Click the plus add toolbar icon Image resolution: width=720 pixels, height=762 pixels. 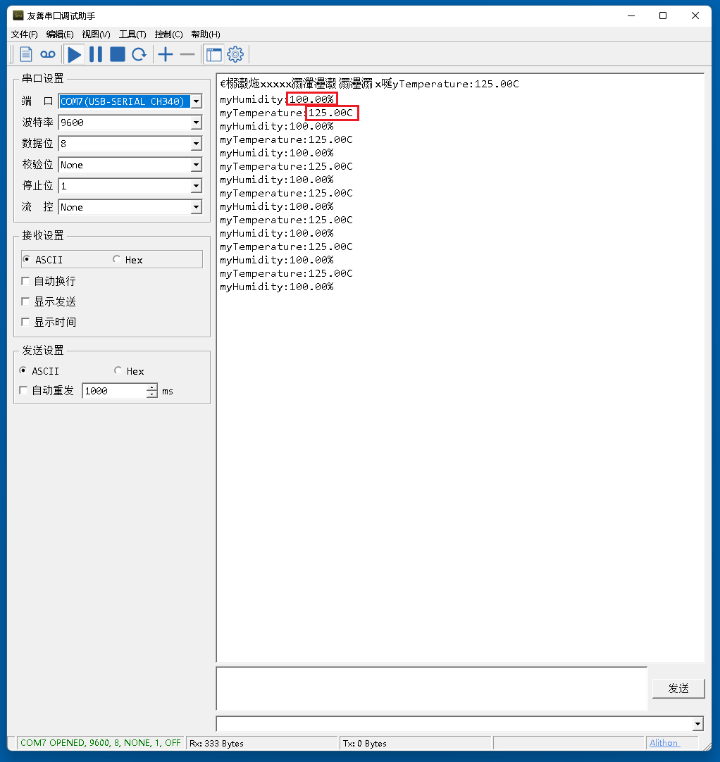tap(166, 54)
